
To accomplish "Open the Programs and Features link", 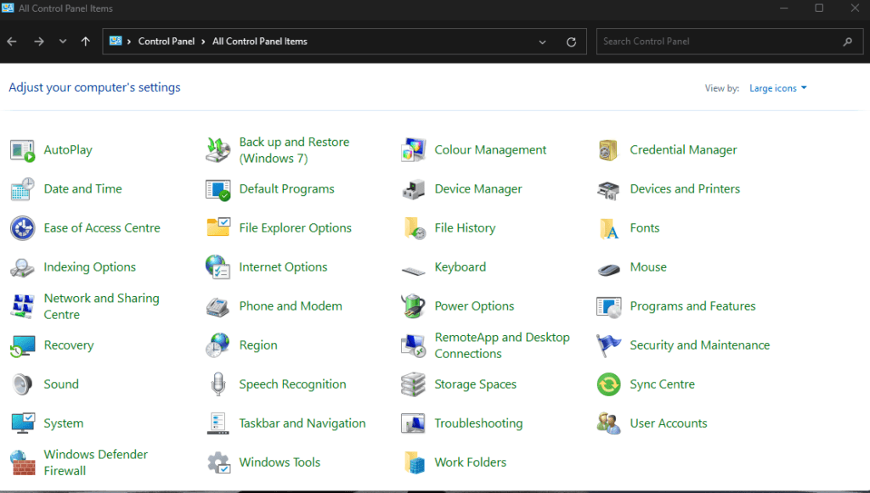I will point(692,306).
